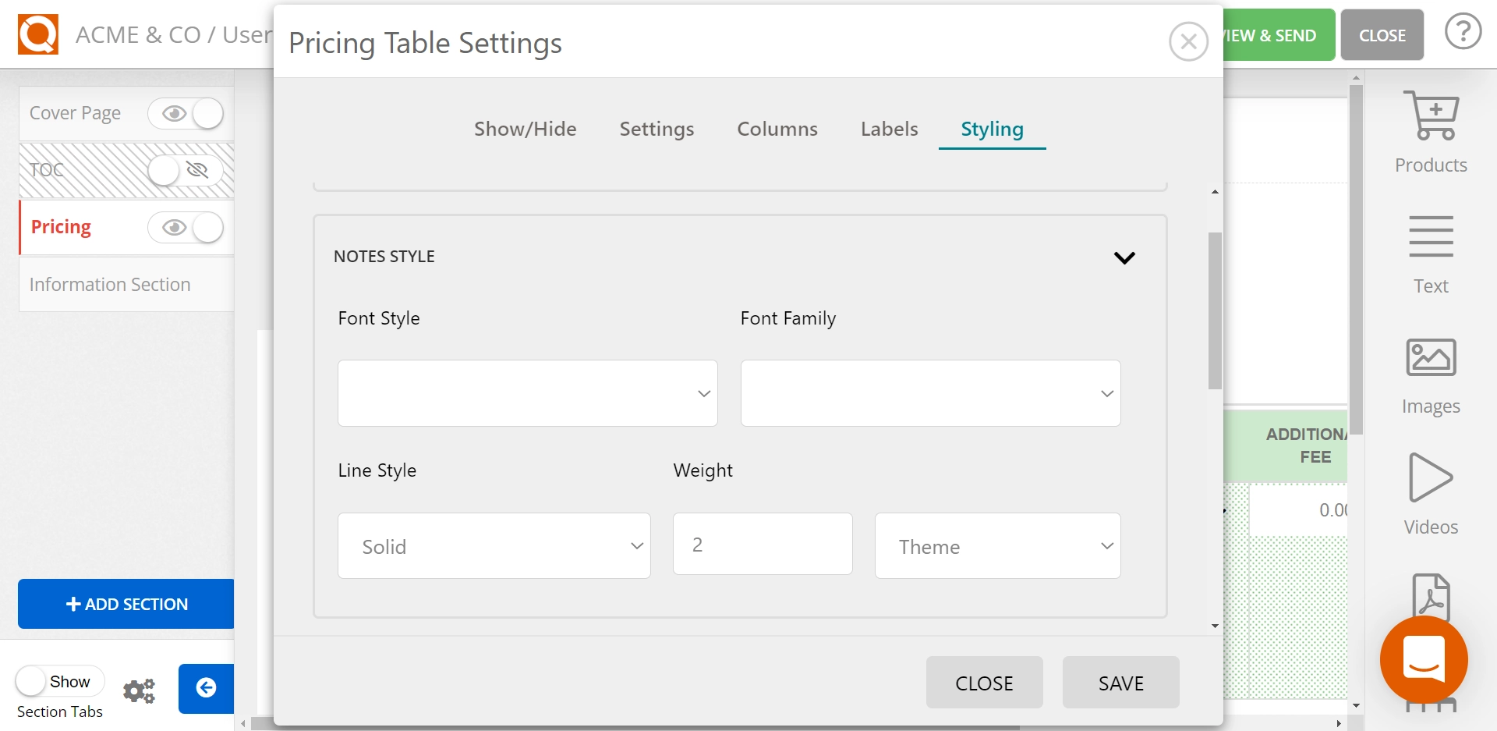Screen dimensions: 1497x731
Task: Open the Font Family dropdown
Action: [929, 393]
